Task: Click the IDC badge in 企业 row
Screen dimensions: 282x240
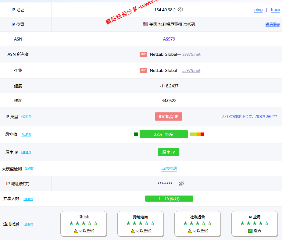Action: coord(143,70)
